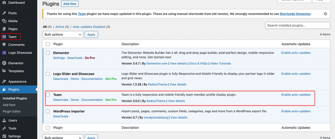335x139 pixels.
Task: Dismiss the Team plugin notice
Action: [x=326, y=14]
